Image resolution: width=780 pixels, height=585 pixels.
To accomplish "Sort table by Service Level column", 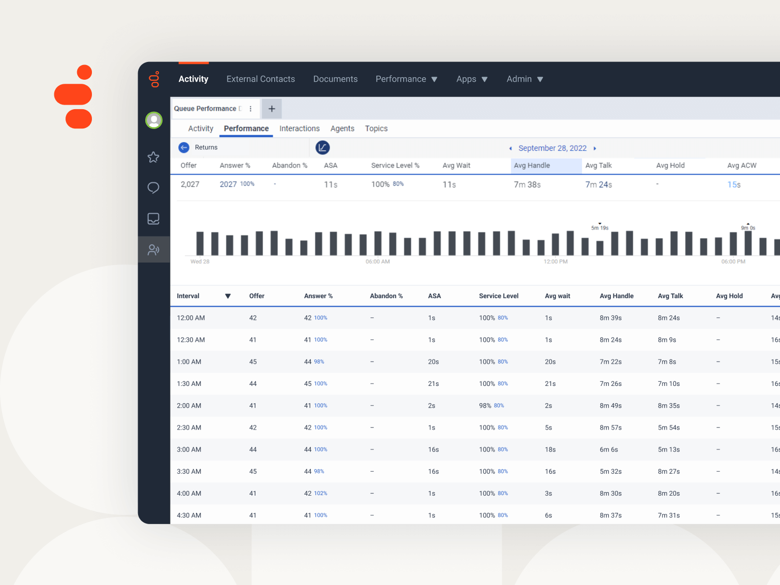I will tap(499, 296).
